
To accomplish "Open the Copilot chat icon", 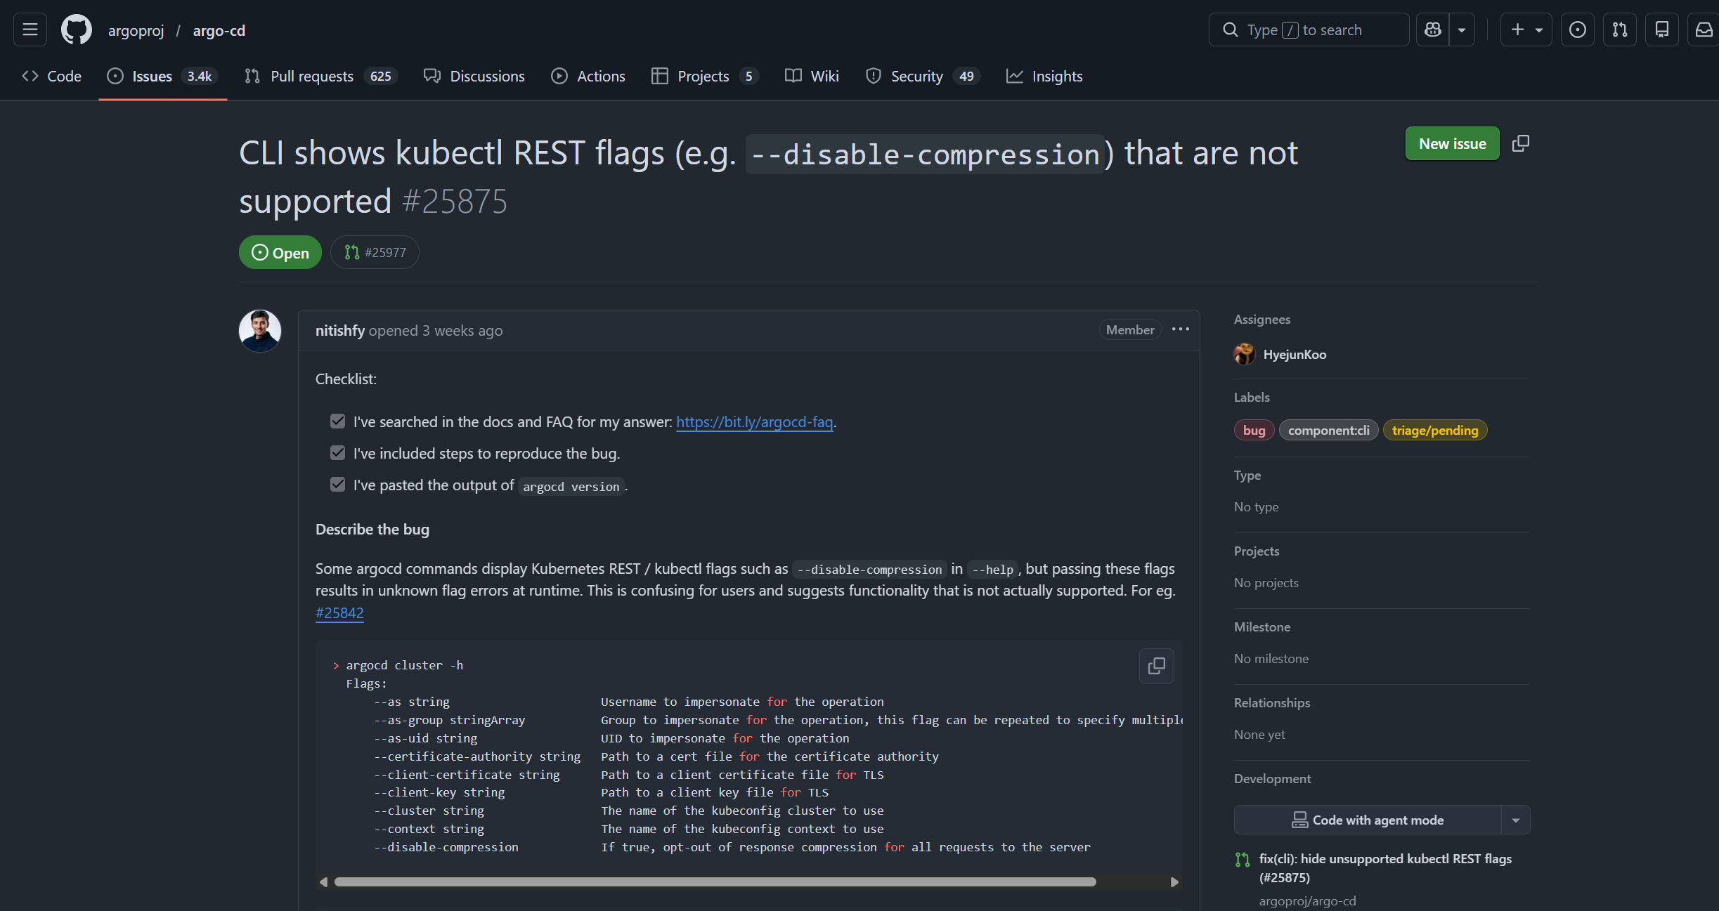I will pos(1432,30).
